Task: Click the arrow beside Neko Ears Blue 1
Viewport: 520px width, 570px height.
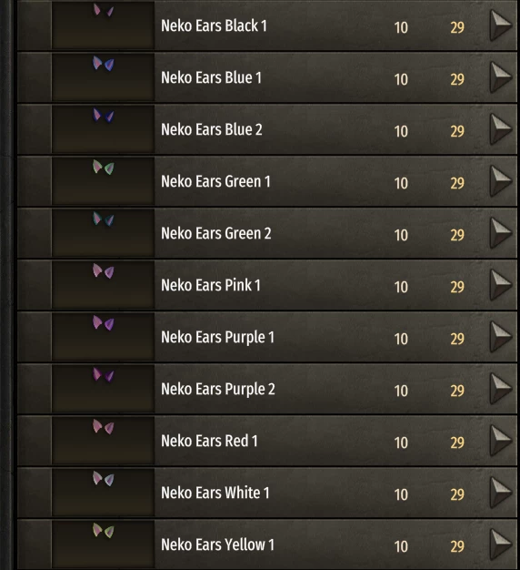Action: point(501,77)
